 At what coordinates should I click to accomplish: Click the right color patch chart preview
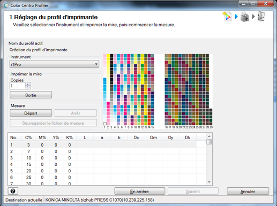pyautogui.click(x=189, y=89)
